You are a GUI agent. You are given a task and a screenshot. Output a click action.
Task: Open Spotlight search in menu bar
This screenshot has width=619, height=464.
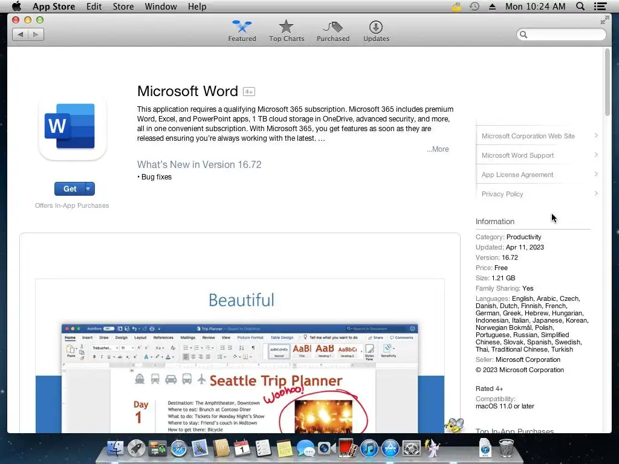[x=580, y=6]
